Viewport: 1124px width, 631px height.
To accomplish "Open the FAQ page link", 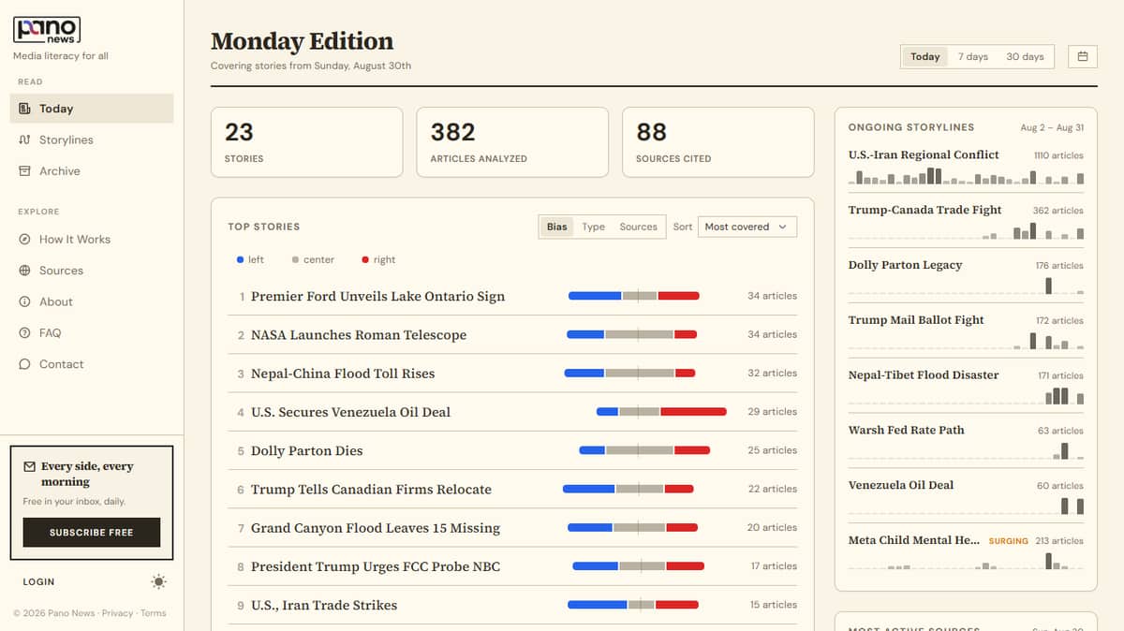I will [x=92, y=333].
